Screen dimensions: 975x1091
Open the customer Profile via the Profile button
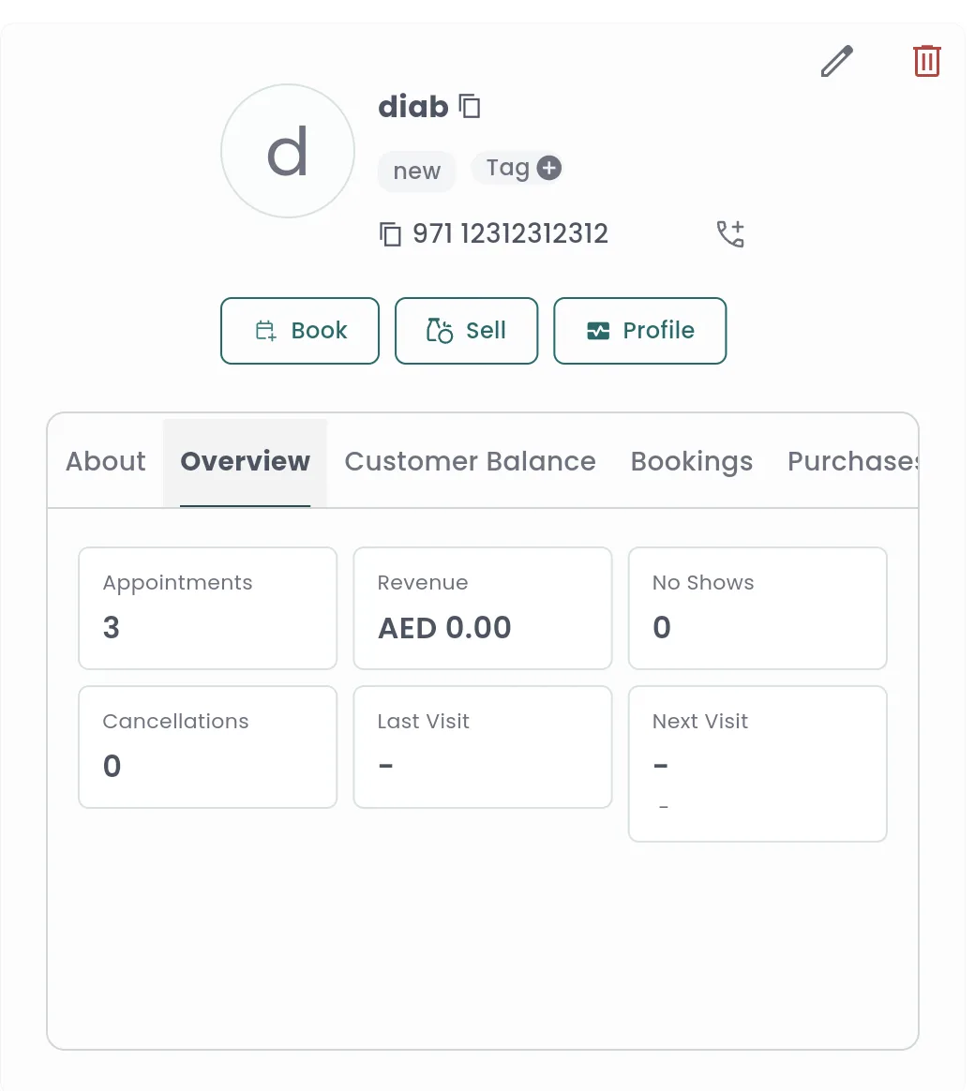pyautogui.click(x=640, y=330)
